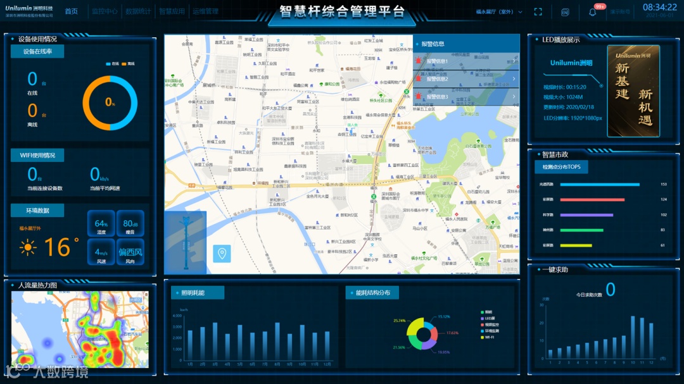The image size is (684, 384).
Task: Click the red siren icon beside 报警信息1
Action: point(419,61)
